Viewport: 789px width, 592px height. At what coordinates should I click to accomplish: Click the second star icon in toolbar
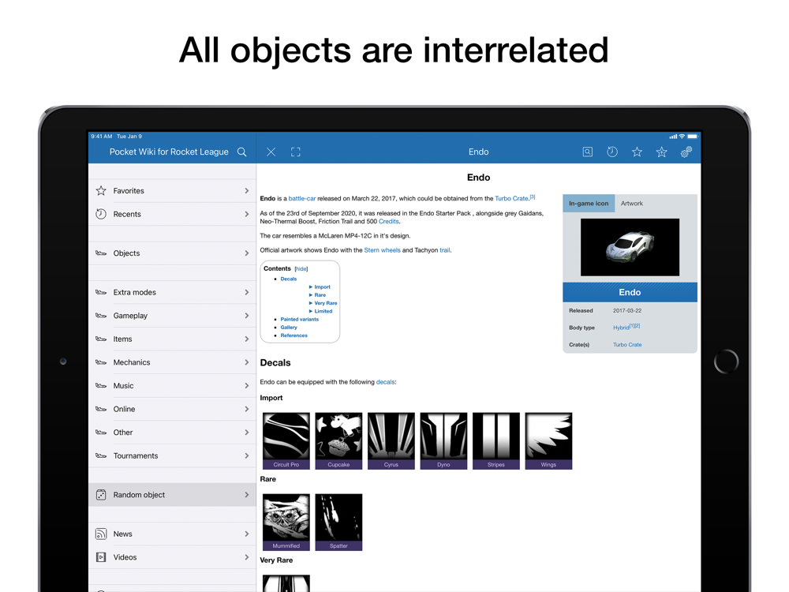coord(662,152)
